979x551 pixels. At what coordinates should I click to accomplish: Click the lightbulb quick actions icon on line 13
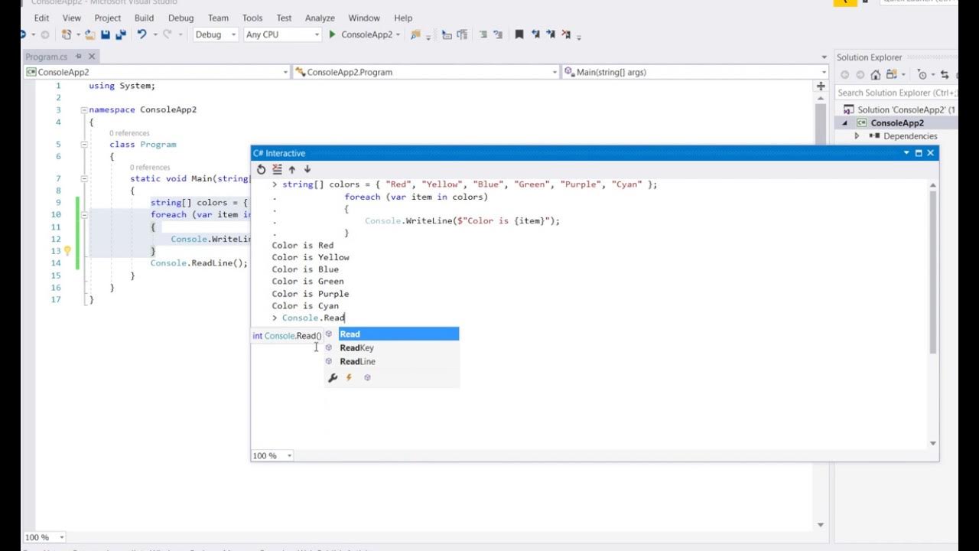click(x=67, y=251)
